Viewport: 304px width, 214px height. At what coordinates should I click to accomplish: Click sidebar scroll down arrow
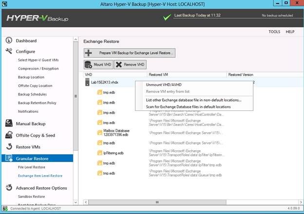(x=76, y=202)
